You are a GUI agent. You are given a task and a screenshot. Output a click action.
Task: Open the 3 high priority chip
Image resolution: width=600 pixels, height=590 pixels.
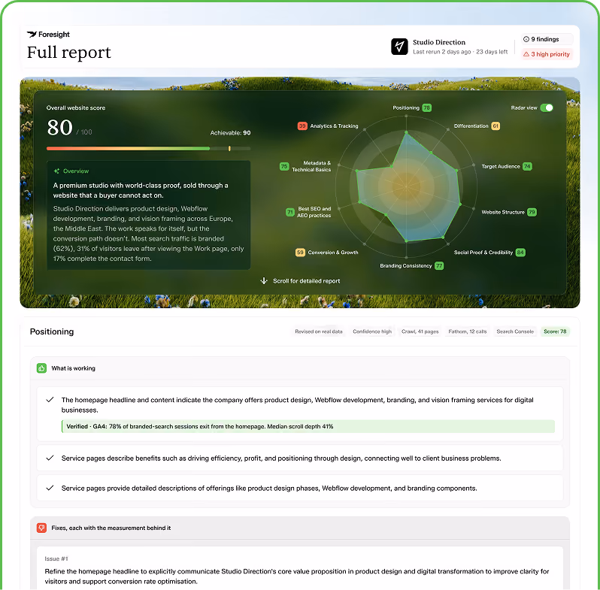(547, 54)
